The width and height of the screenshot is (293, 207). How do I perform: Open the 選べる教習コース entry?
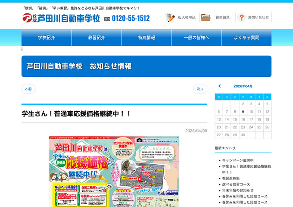tap(236, 185)
